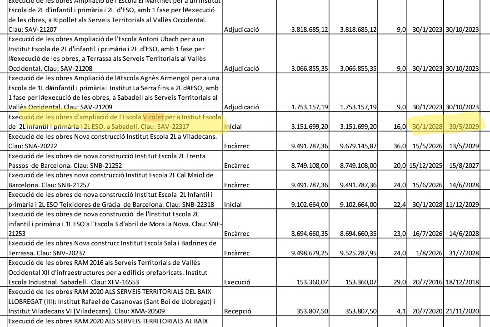490x327 pixels.
Task: Click the start date 15/5/2026
Action: pyautogui.click(x=427, y=146)
